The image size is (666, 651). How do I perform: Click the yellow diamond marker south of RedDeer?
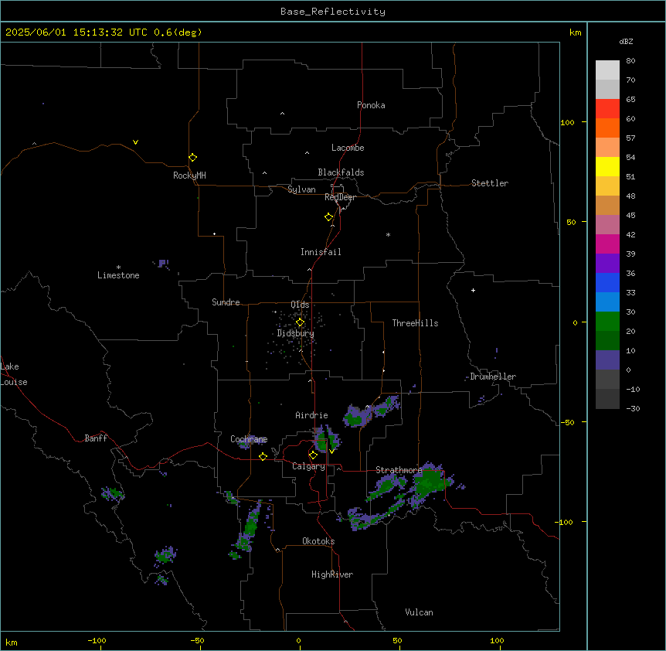click(328, 217)
